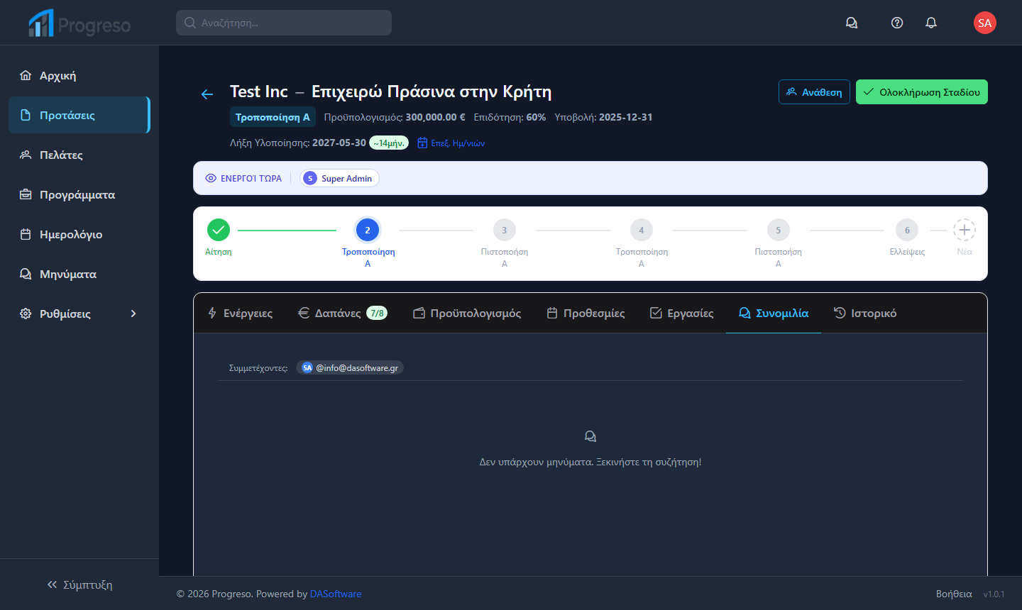1022x610 pixels.
Task: Add a new stage with plus icon
Action: 964,230
